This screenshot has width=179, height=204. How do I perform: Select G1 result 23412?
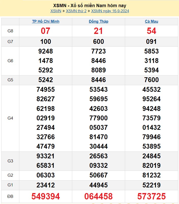pos(46,185)
